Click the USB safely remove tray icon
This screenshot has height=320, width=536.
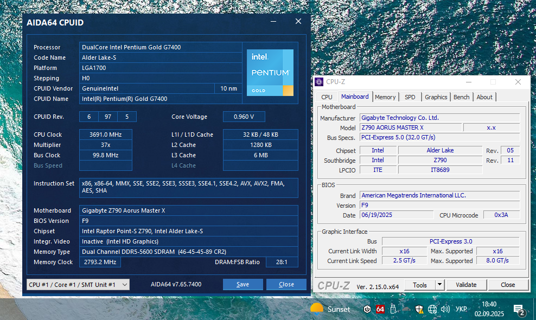click(x=393, y=309)
